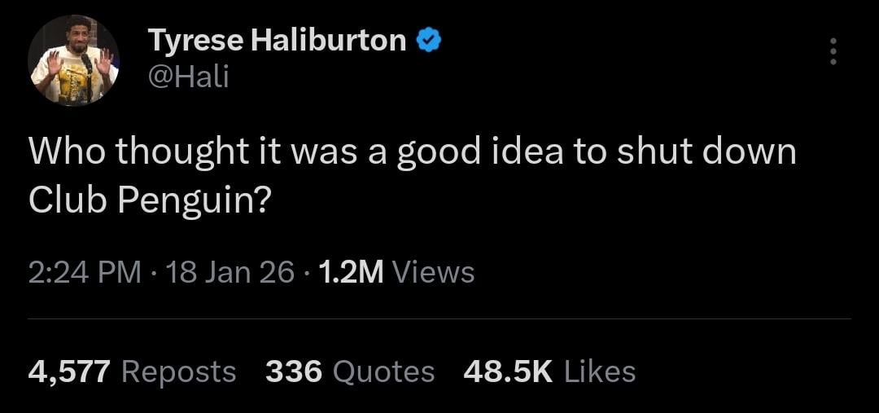
Task: Select the 18 Jan 26 date
Action: (x=230, y=272)
